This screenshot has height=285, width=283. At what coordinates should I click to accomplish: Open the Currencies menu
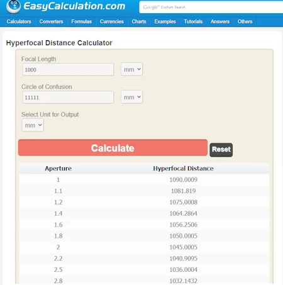(112, 21)
